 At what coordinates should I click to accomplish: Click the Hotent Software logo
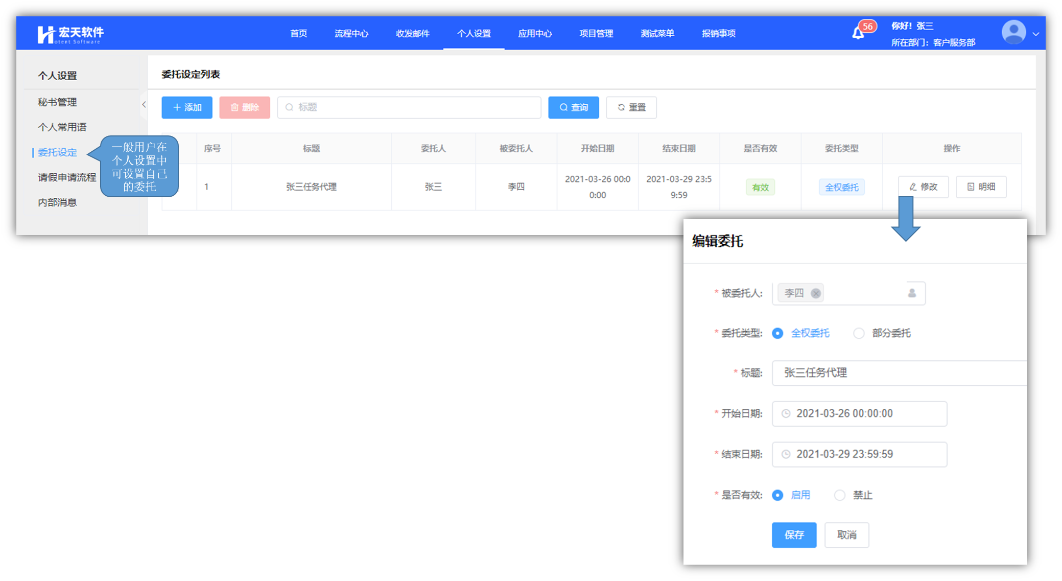(x=70, y=34)
